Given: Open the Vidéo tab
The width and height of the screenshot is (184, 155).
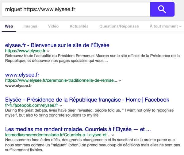Looking at the screenshot, I should tap(53, 26).
